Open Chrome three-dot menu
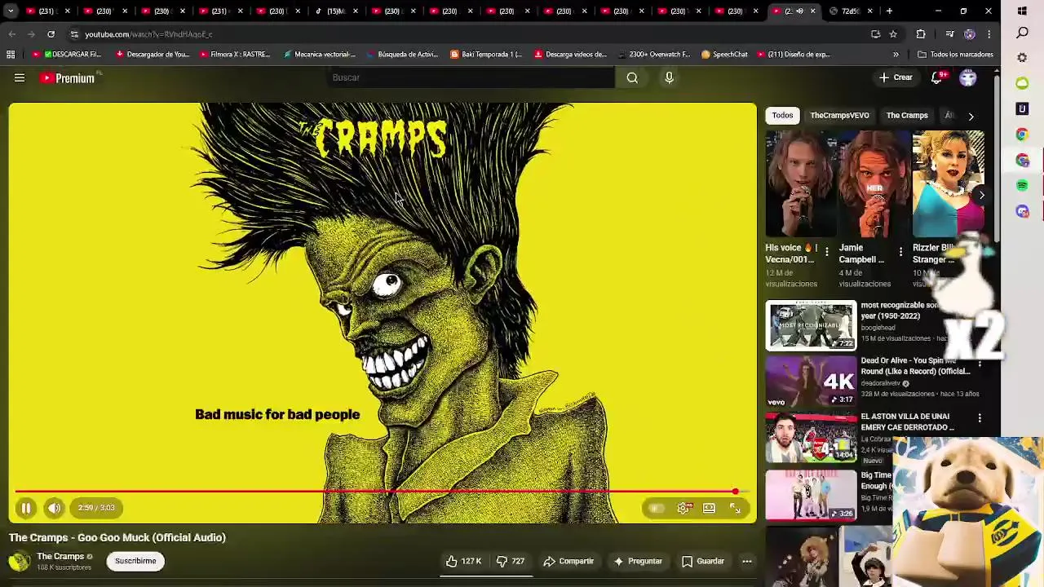Image resolution: width=1044 pixels, height=587 pixels. (989, 34)
